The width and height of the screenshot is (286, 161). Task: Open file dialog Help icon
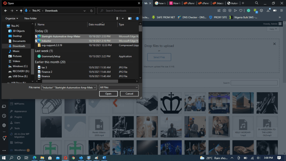[137, 18]
